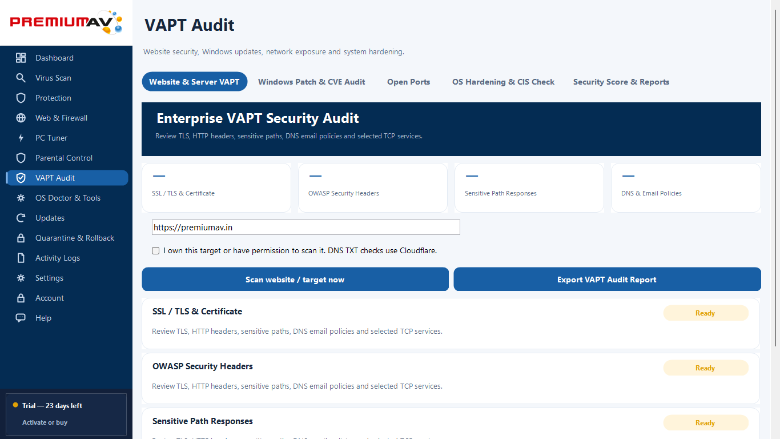
Task: Open Activity Logs section
Action: (x=67, y=258)
